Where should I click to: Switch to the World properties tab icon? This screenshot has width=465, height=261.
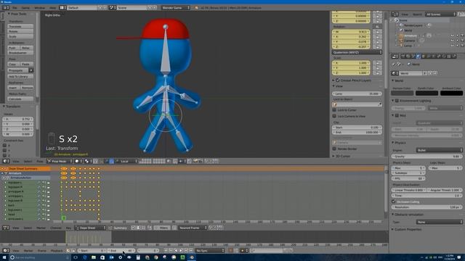coord(418,57)
